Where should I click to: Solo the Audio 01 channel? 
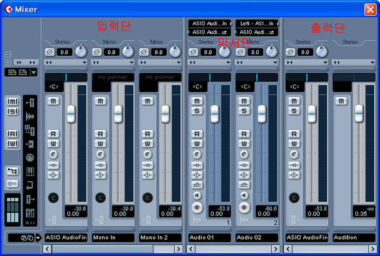197,111
